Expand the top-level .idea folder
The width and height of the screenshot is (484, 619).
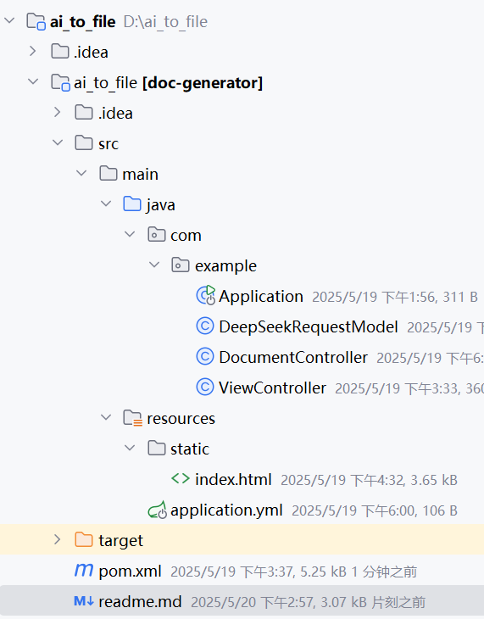point(33,51)
